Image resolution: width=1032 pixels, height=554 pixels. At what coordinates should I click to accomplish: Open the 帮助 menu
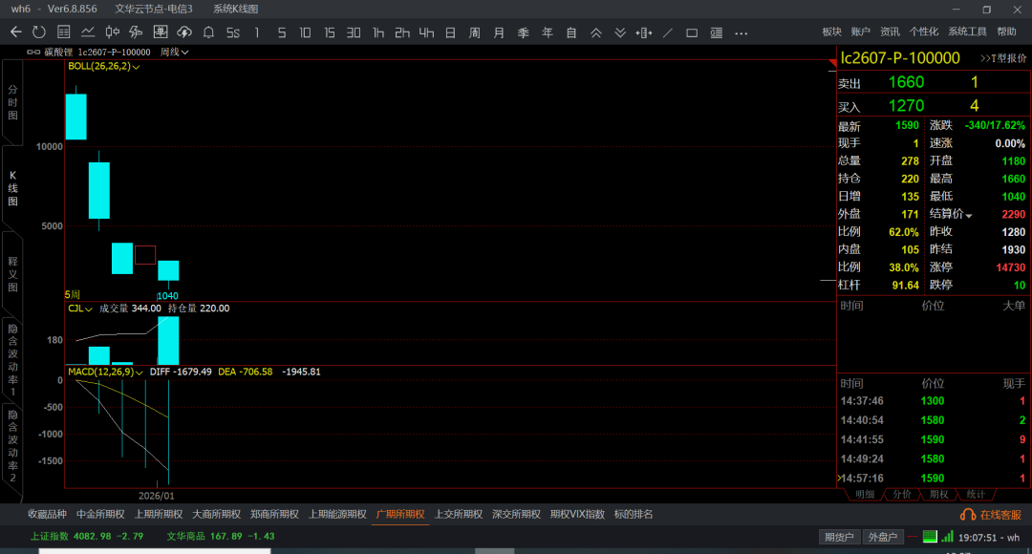coord(1006,32)
